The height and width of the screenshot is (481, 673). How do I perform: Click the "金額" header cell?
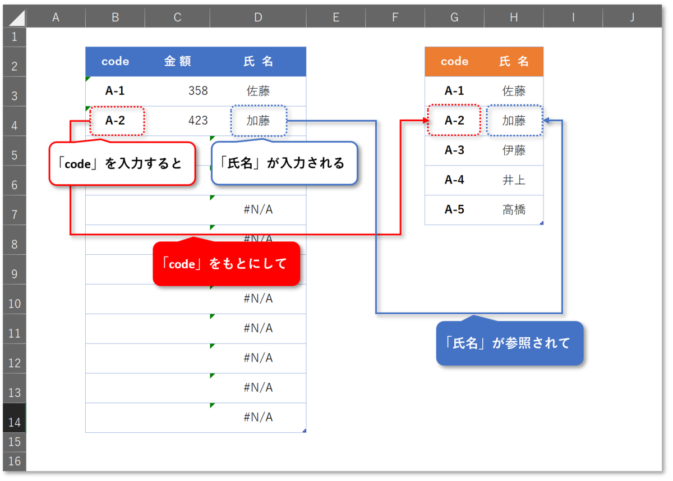[177, 62]
